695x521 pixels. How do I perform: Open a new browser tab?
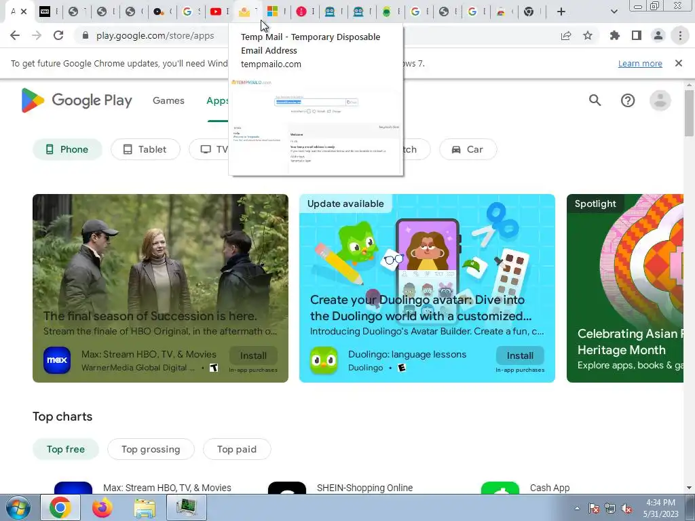click(x=561, y=12)
